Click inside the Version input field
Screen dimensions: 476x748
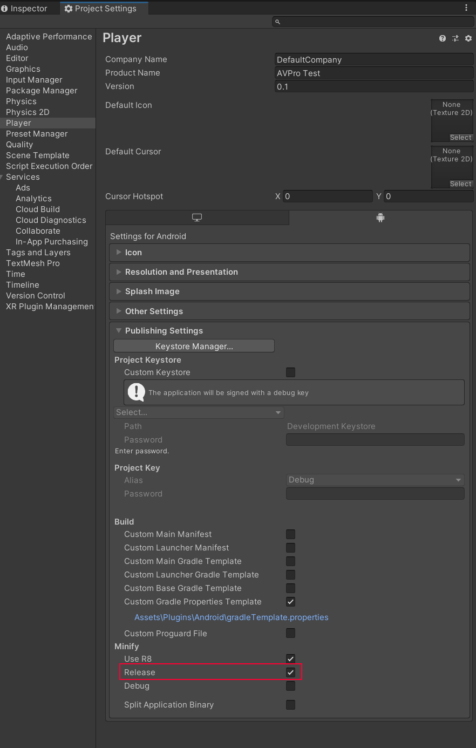tap(374, 86)
